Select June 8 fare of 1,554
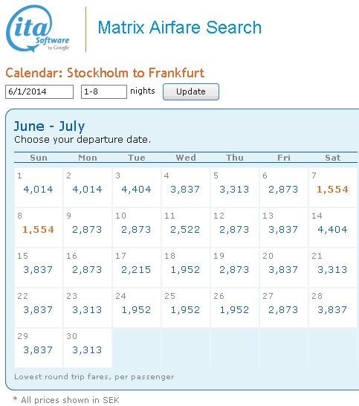359x406 pixels. pos(38,230)
